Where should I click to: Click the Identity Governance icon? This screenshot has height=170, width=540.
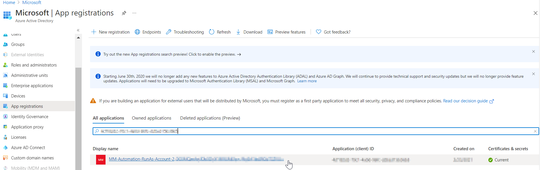[5, 117]
